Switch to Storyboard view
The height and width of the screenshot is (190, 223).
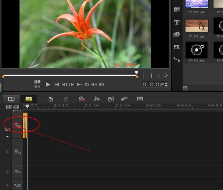(x=11, y=99)
